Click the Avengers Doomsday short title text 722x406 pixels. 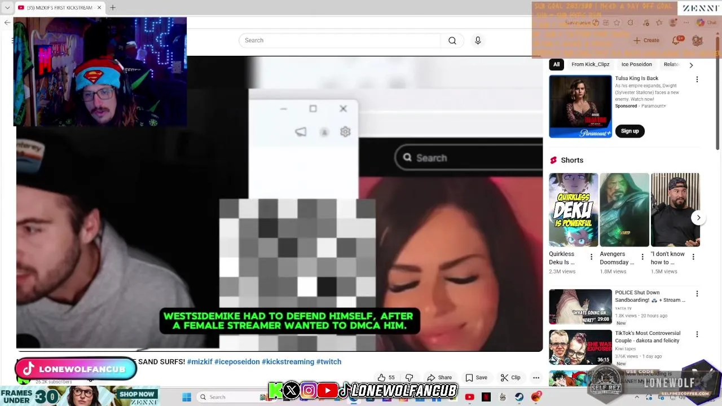pos(617,258)
